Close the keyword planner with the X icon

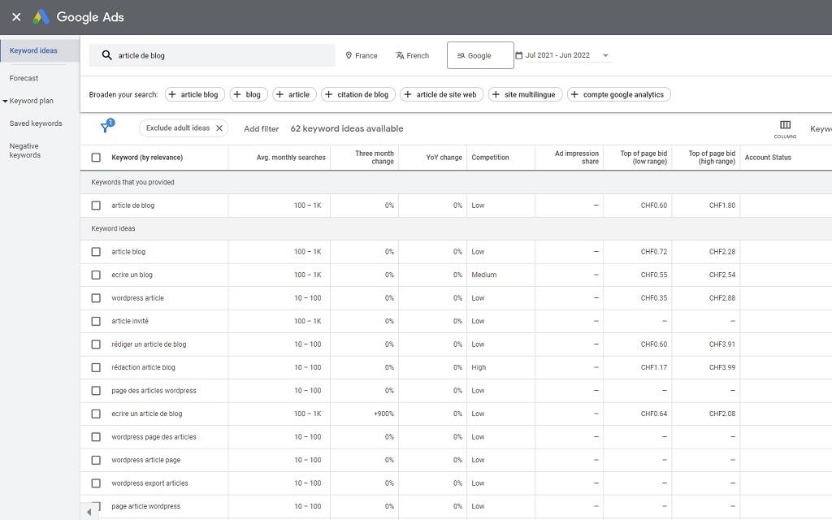click(16, 17)
